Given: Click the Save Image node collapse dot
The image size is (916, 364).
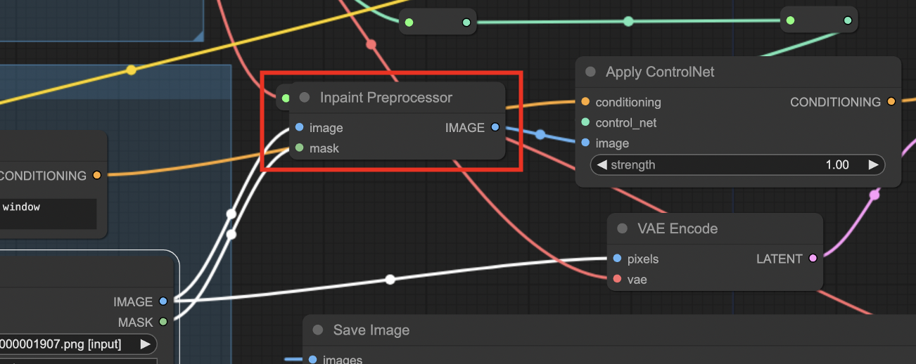Looking at the screenshot, I should pyautogui.click(x=318, y=330).
